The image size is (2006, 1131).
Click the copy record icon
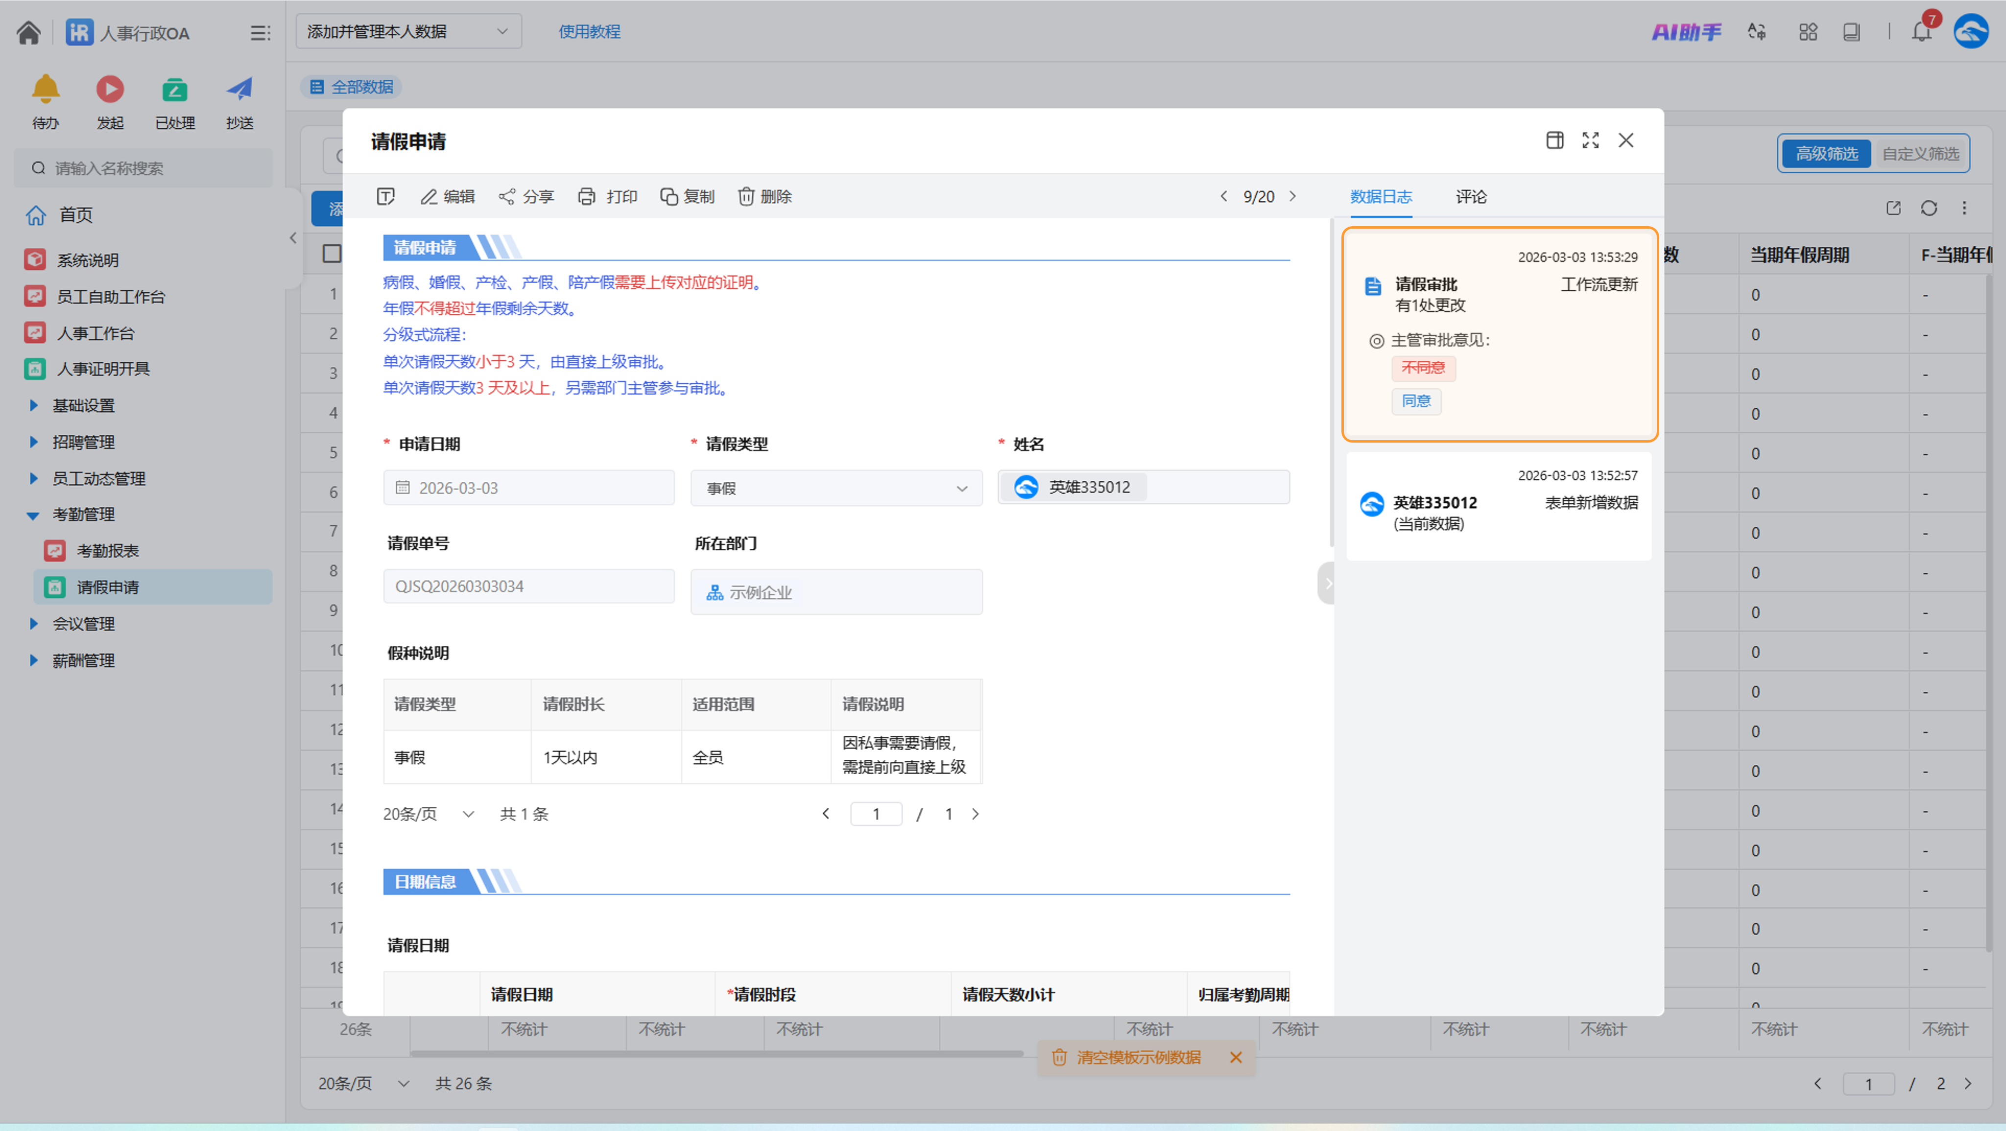coord(668,196)
